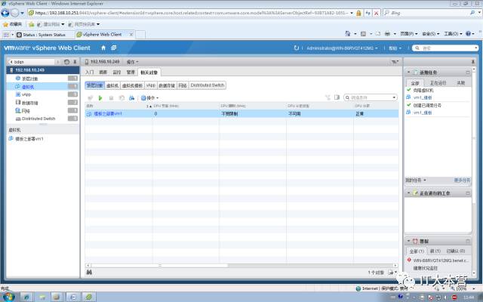Refresh the vSphere client with circular arrow
Screen dimensions: 483x302
click(297, 48)
